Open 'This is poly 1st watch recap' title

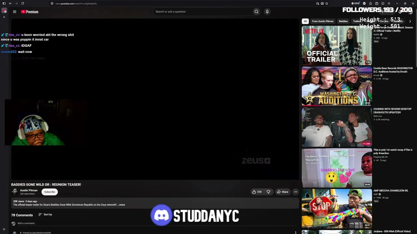(x=393, y=151)
